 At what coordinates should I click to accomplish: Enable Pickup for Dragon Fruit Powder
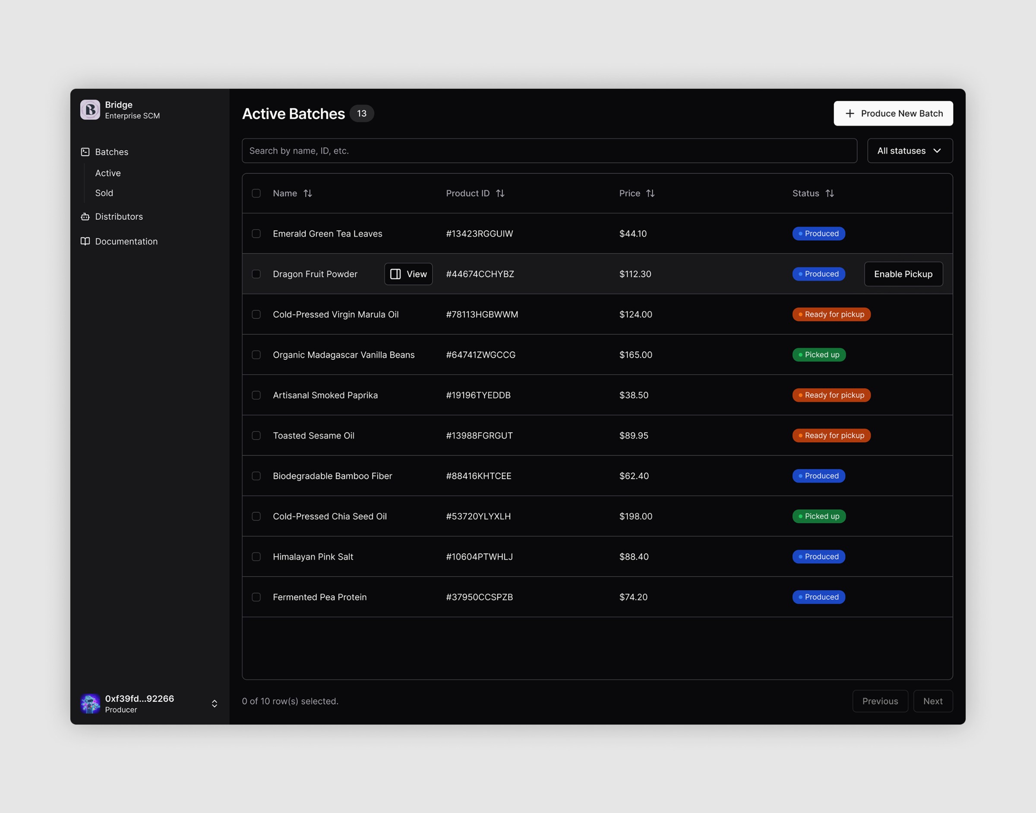903,274
